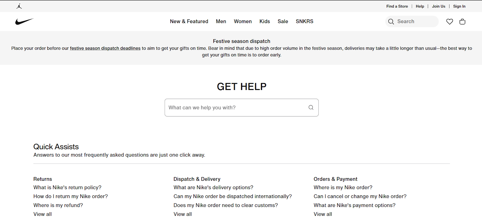Click the Help link in top bar

coord(420,6)
